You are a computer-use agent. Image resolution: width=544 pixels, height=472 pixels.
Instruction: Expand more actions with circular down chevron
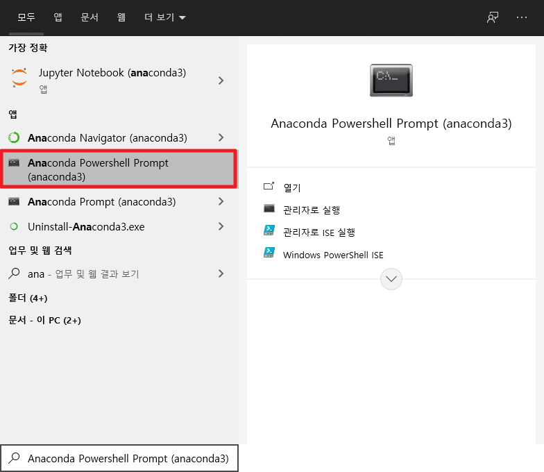(391, 279)
